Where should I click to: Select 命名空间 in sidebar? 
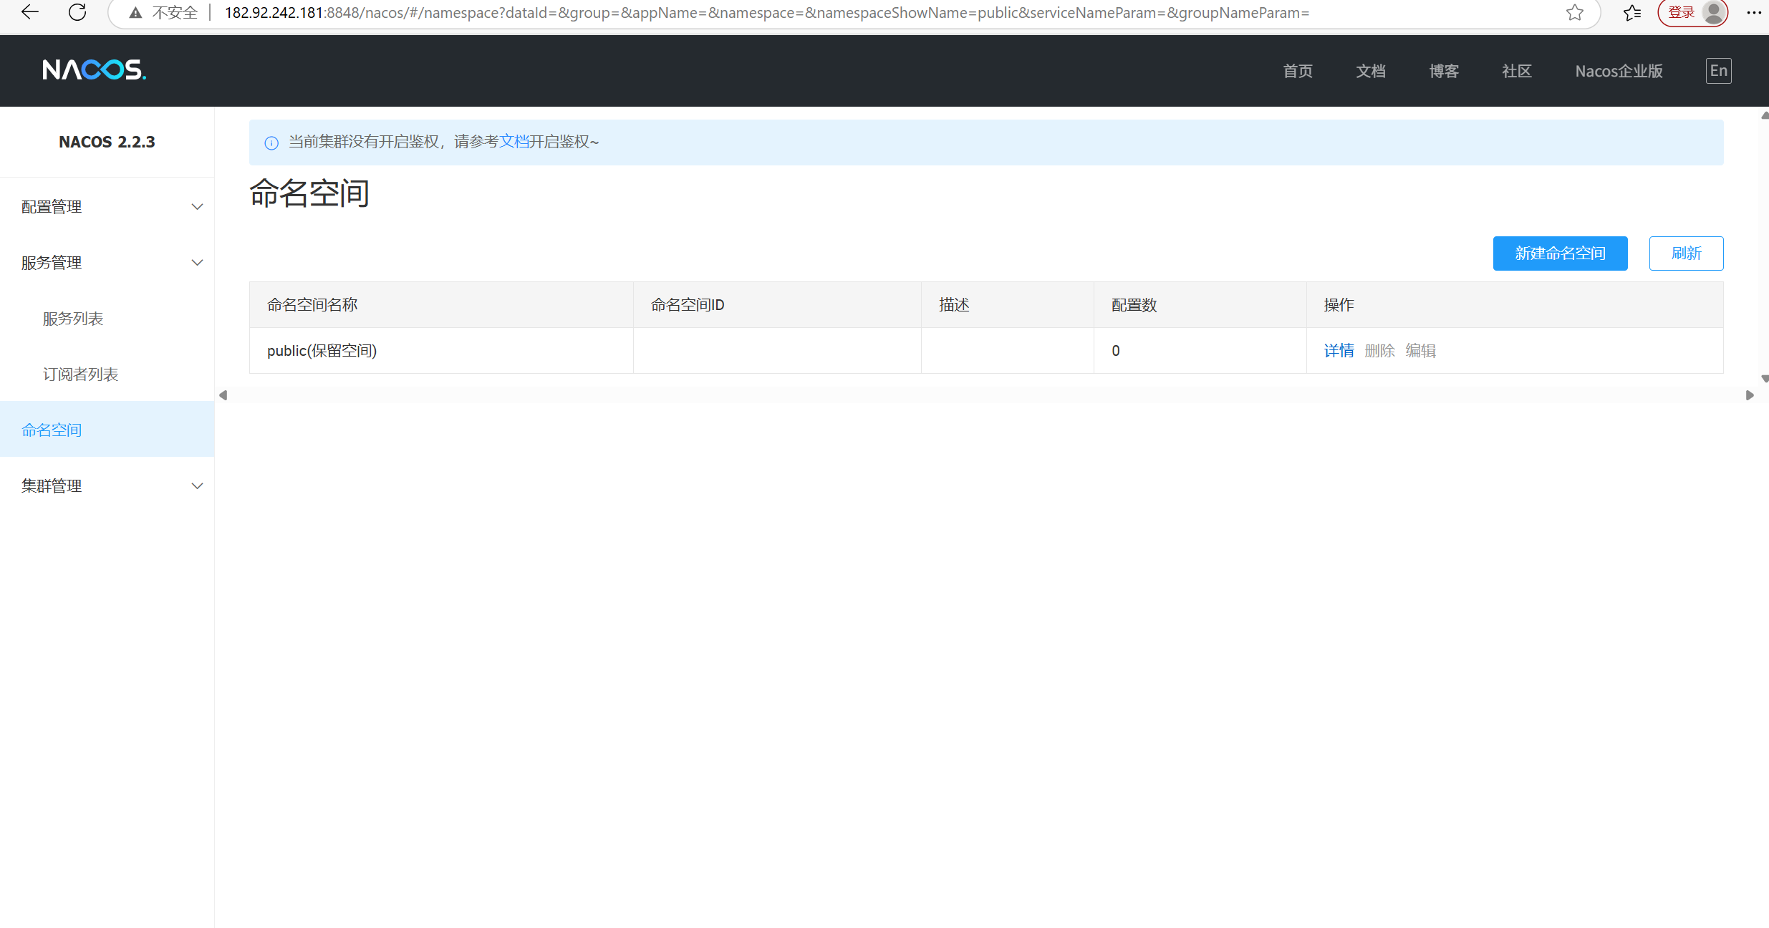pos(107,429)
